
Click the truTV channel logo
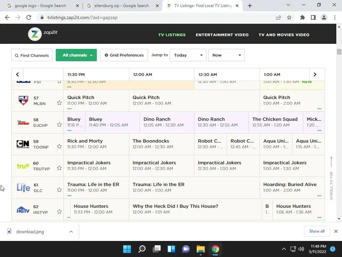(23, 166)
